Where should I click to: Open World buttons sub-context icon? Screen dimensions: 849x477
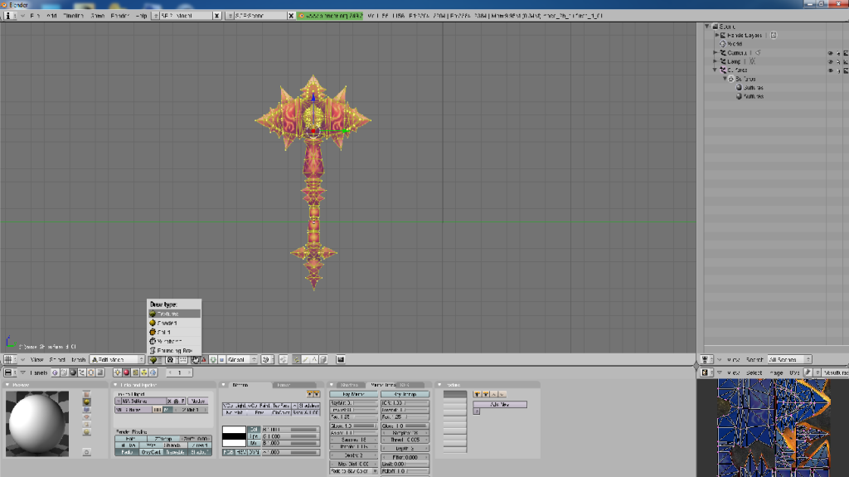[x=153, y=372]
